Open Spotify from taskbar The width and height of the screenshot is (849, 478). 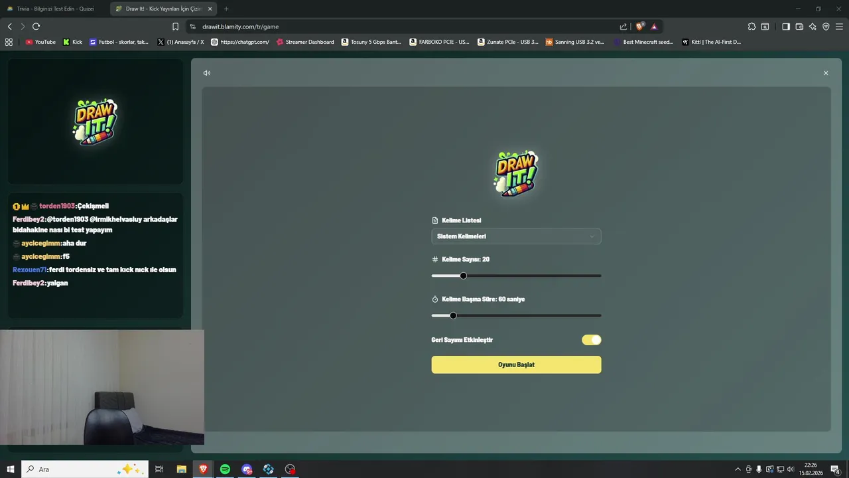click(225, 469)
